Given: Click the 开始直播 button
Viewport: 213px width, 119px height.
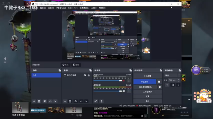Looking at the screenshot, I should pos(148,76).
